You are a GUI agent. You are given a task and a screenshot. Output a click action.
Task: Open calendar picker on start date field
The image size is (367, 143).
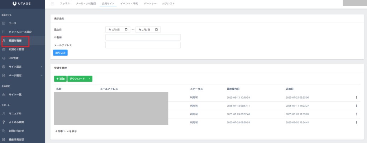click(127, 29)
